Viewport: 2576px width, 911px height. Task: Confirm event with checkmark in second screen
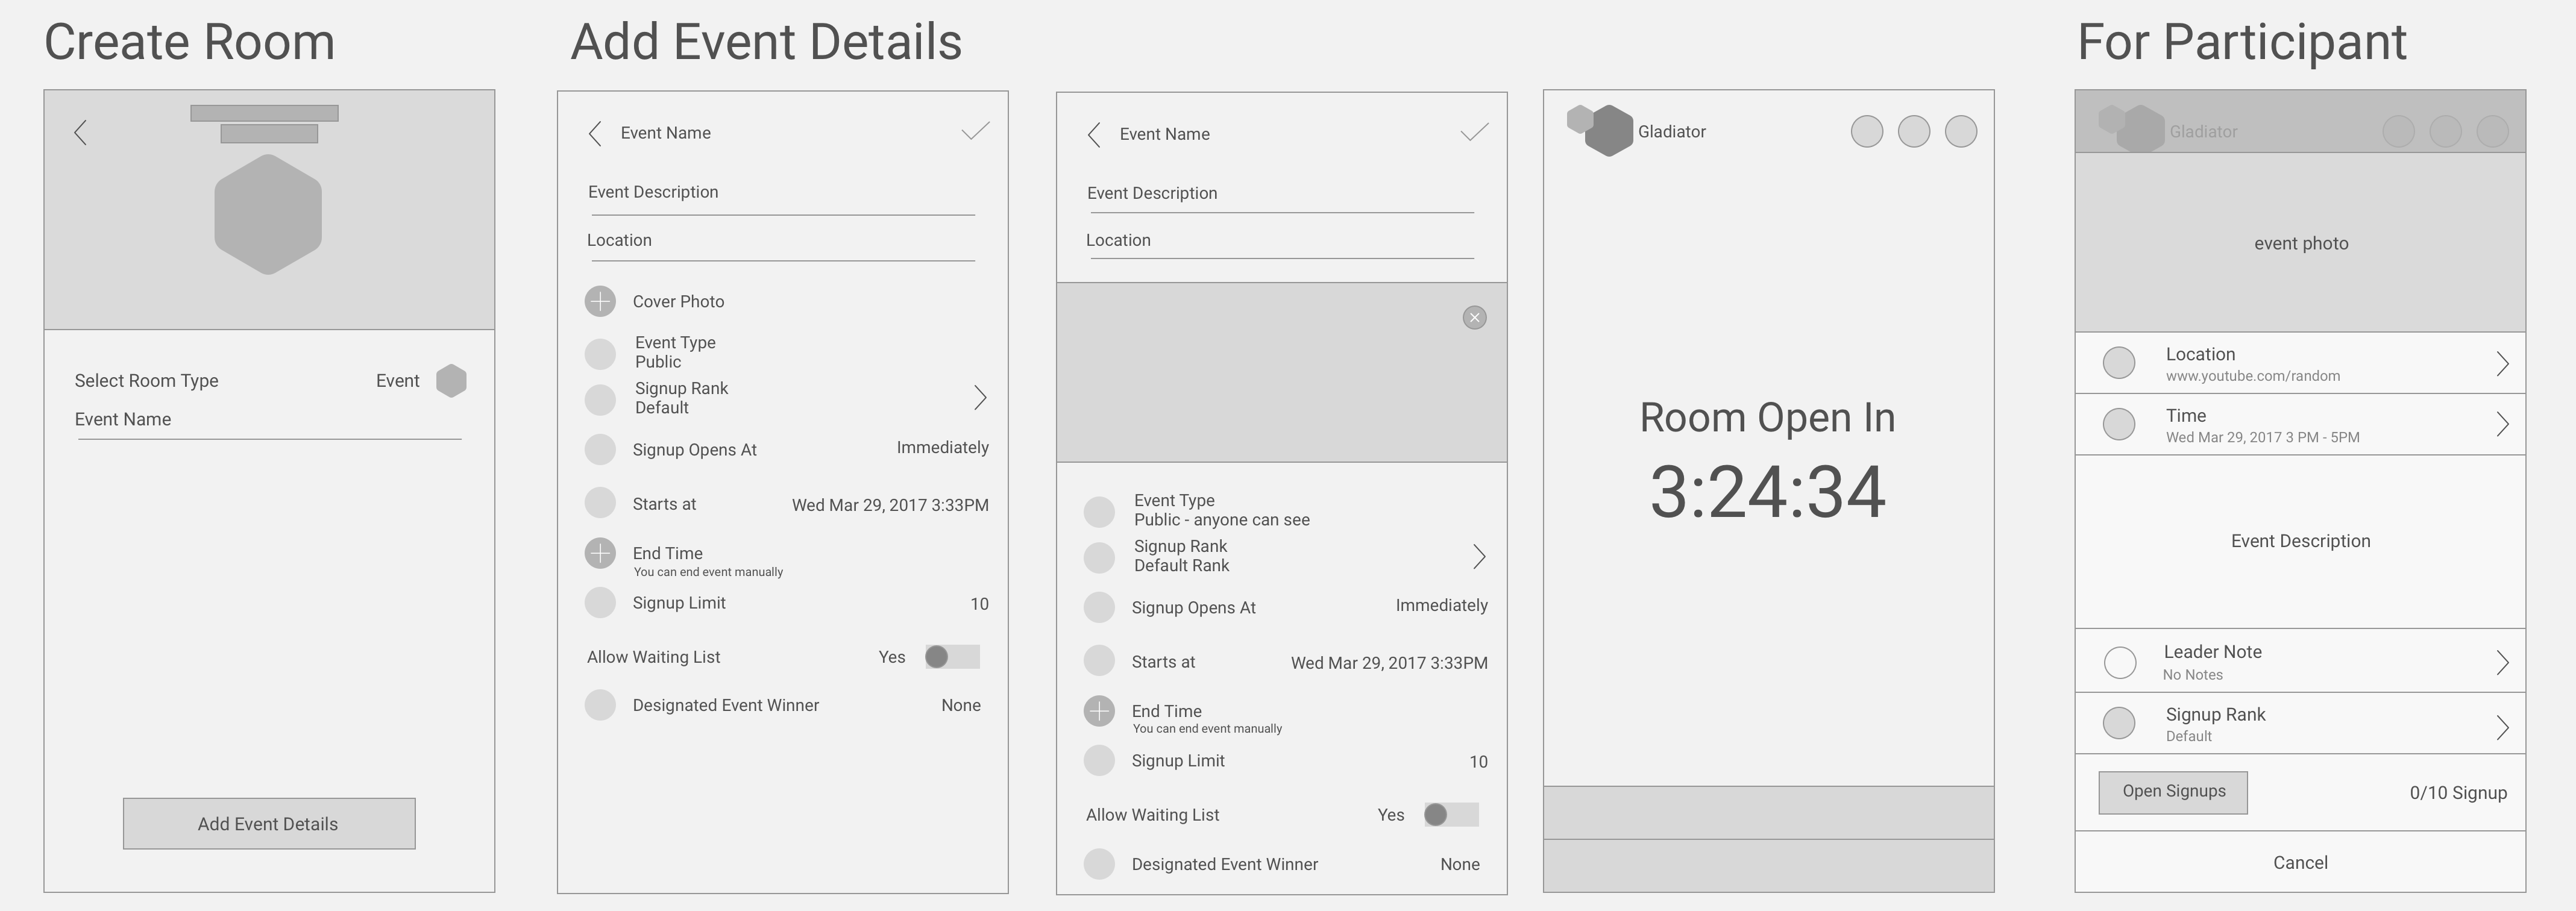975,132
